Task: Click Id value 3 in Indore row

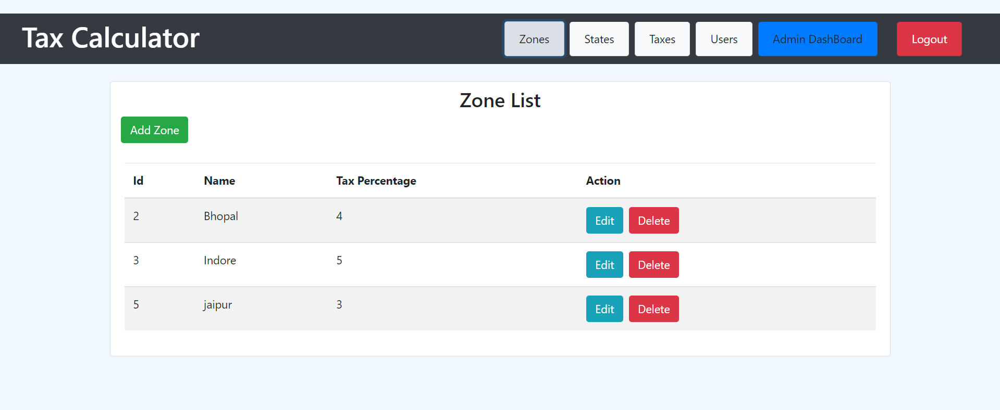Action: (x=136, y=260)
